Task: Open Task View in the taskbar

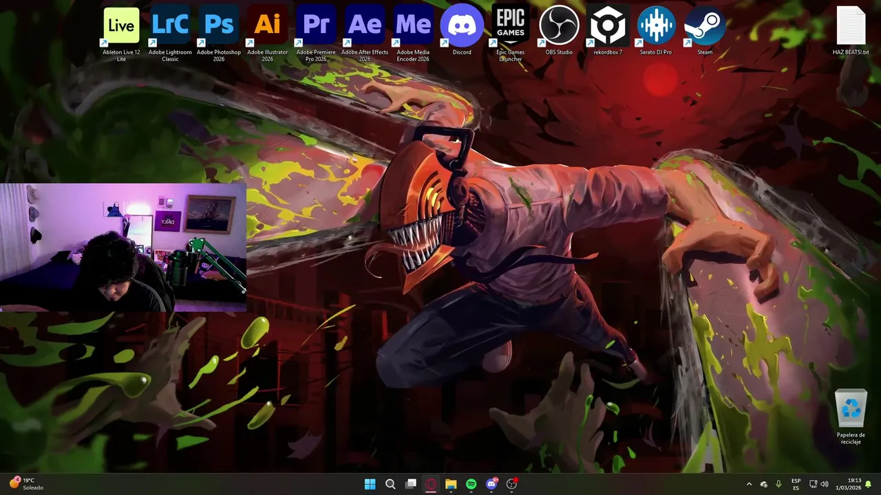Action: [x=410, y=484]
